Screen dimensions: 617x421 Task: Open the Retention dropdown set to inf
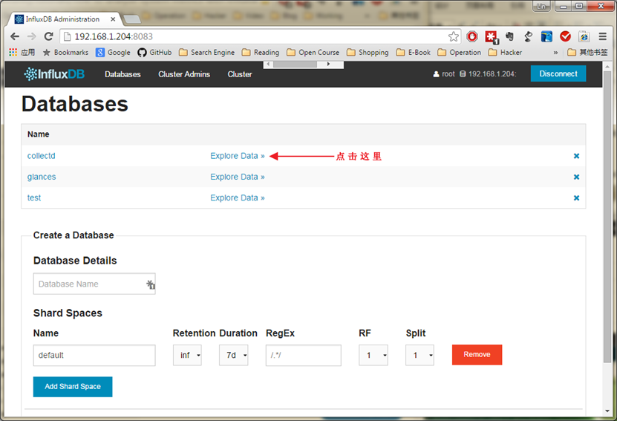(x=187, y=355)
